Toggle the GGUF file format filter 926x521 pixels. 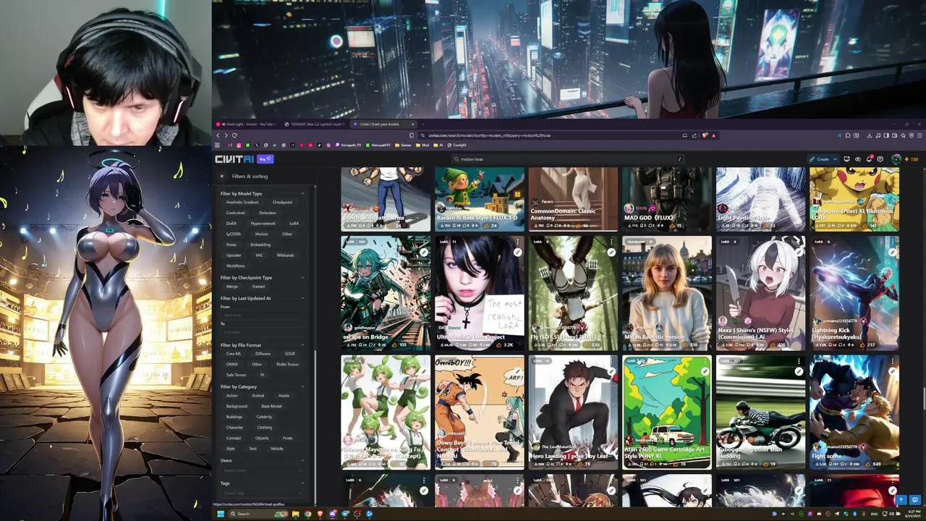(x=290, y=354)
